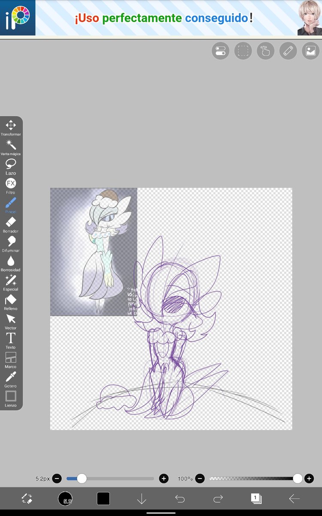Select the Marco frame tool
The width and height of the screenshot is (322, 516).
pos(11,360)
